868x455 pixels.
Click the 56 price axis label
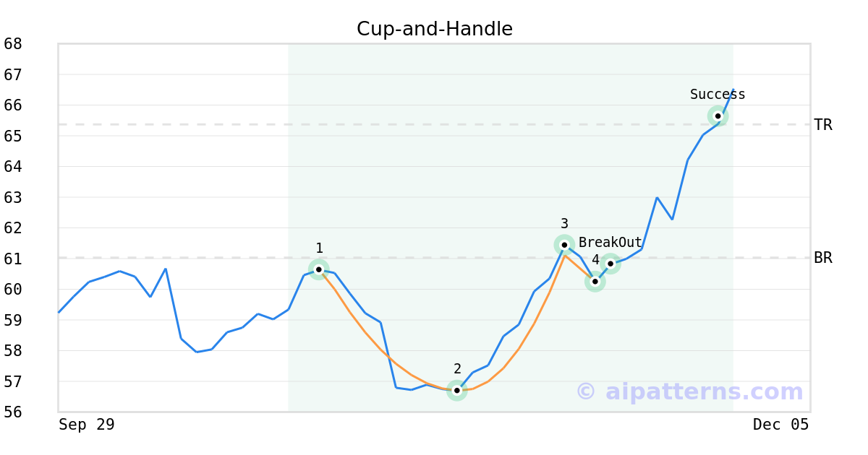13,412
